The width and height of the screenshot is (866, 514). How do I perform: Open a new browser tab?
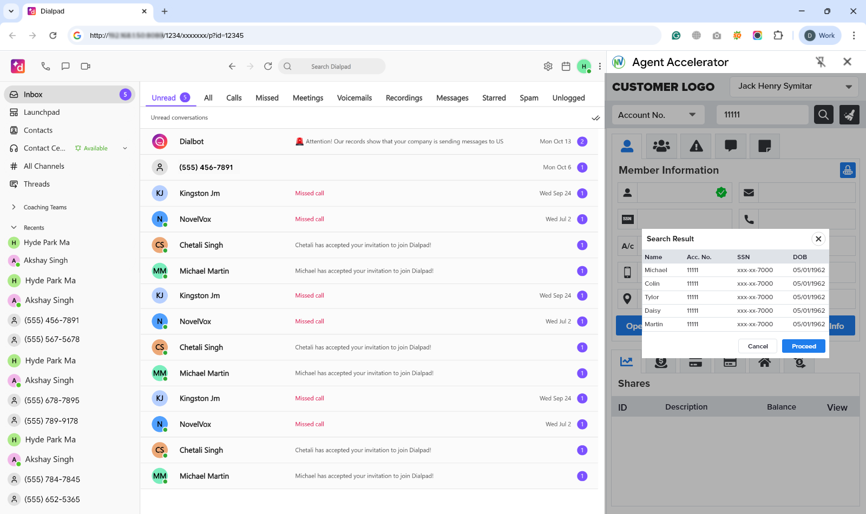tap(165, 11)
